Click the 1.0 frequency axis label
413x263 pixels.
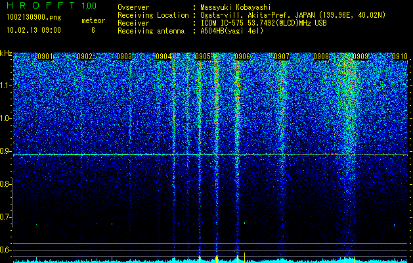(x=5, y=118)
